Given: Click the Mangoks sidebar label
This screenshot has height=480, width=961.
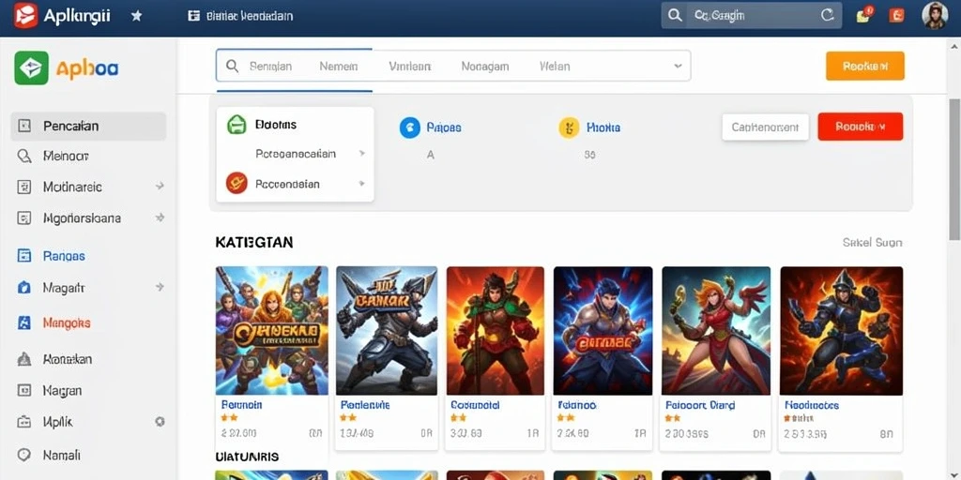Looking at the screenshot, I should click(x=67, y=322).
